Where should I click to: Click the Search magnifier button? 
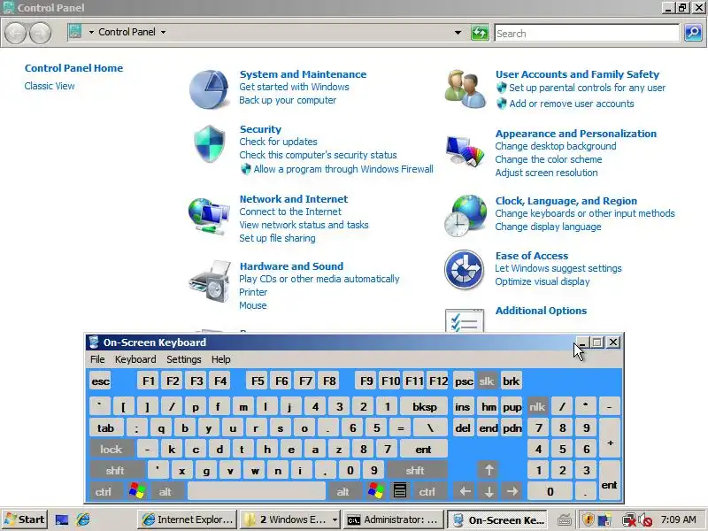click(693, 33)
